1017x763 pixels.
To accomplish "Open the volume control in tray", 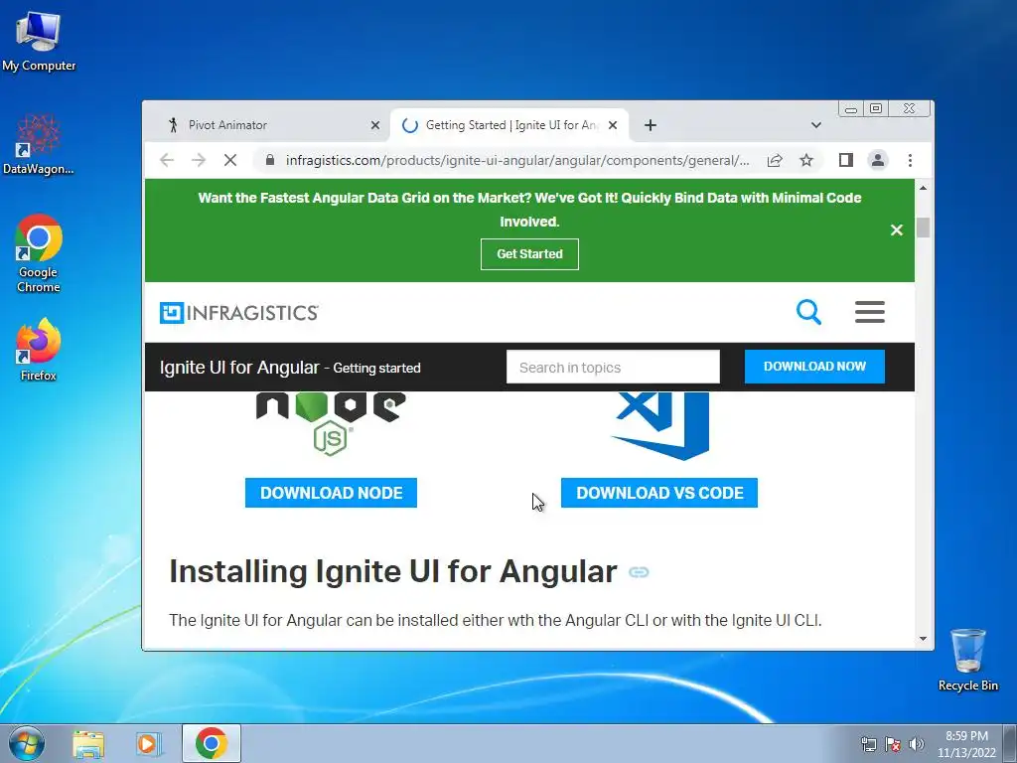I will click(x=916, y=744).
